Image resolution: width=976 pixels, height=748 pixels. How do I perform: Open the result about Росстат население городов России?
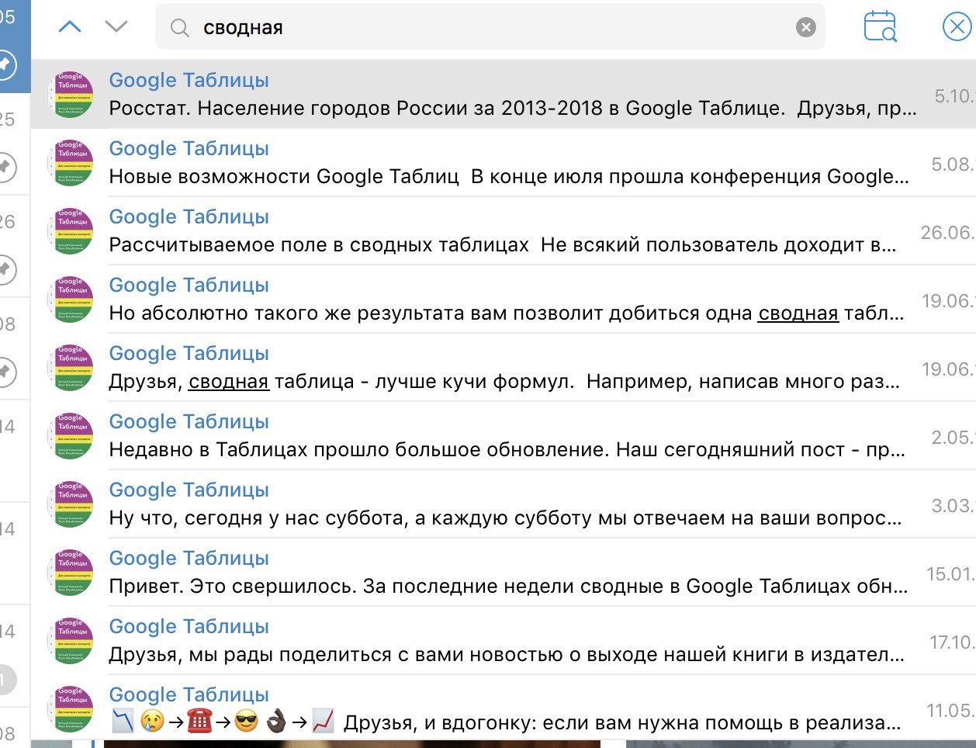click(x=503, y=95)
